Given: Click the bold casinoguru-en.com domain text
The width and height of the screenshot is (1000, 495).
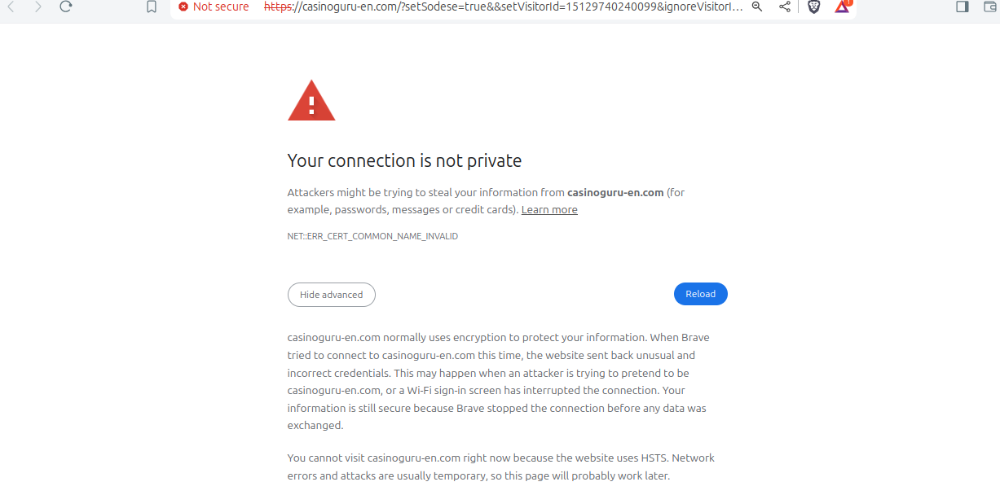Looking at the screenshot, I should pos(615,193).
